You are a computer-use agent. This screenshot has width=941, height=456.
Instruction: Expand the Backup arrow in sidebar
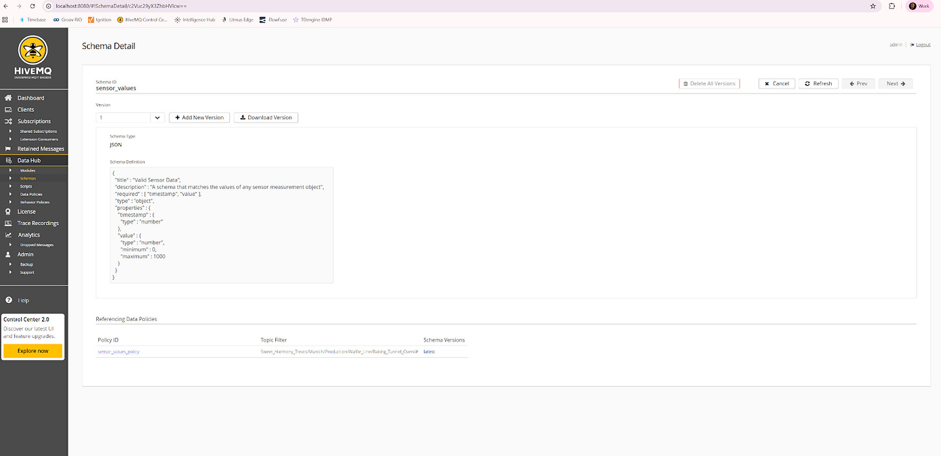click(x=10, y=264)
